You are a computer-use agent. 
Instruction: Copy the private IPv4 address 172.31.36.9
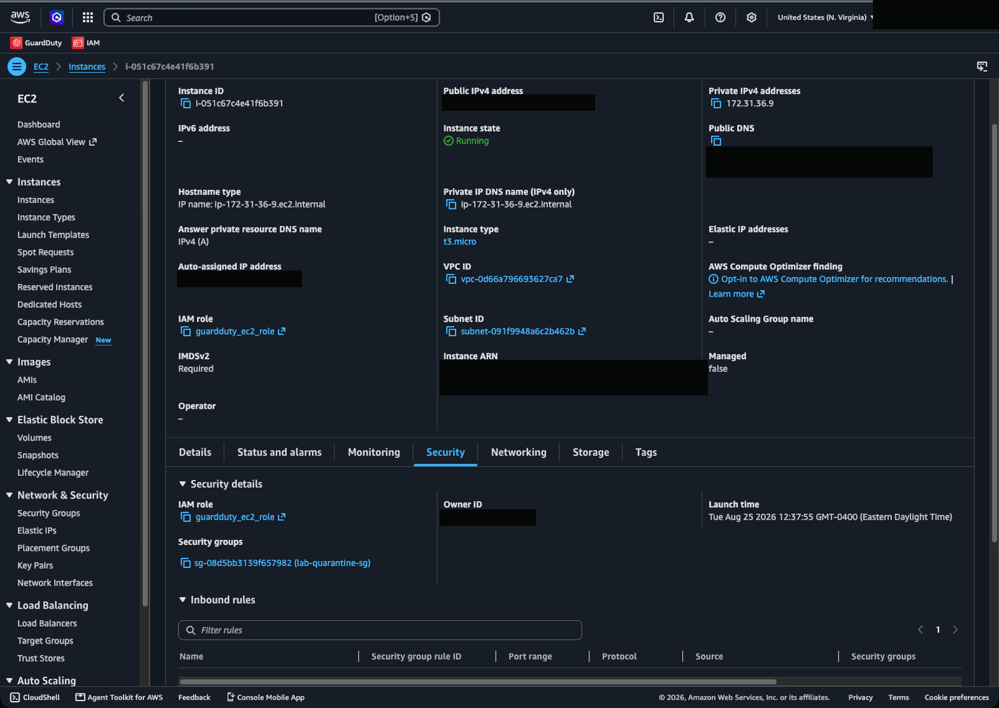pyautogui.click(x=716, y=103)
